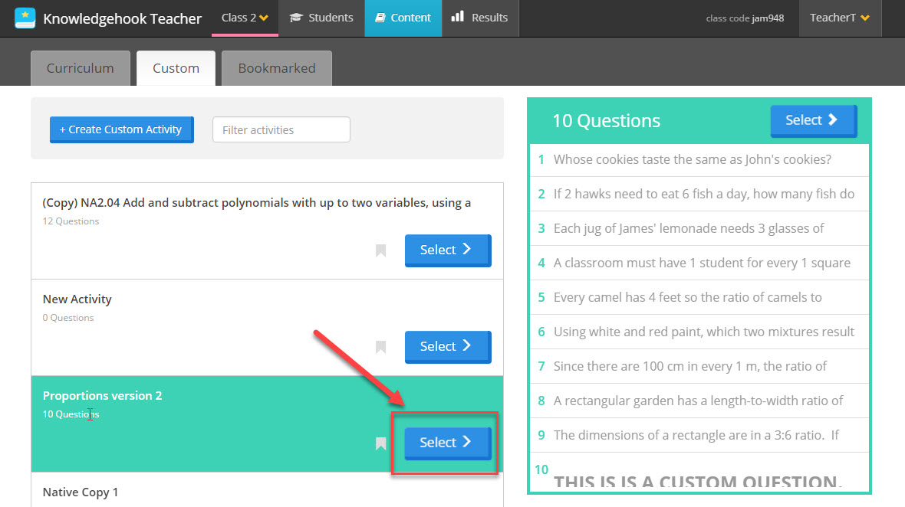
Task: Switch to the Bookmarked tab
Action: click(x=277, y=68)
